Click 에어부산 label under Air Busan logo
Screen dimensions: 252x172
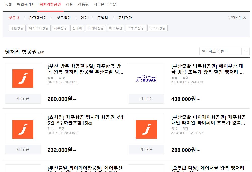click(x=146, y=98)
